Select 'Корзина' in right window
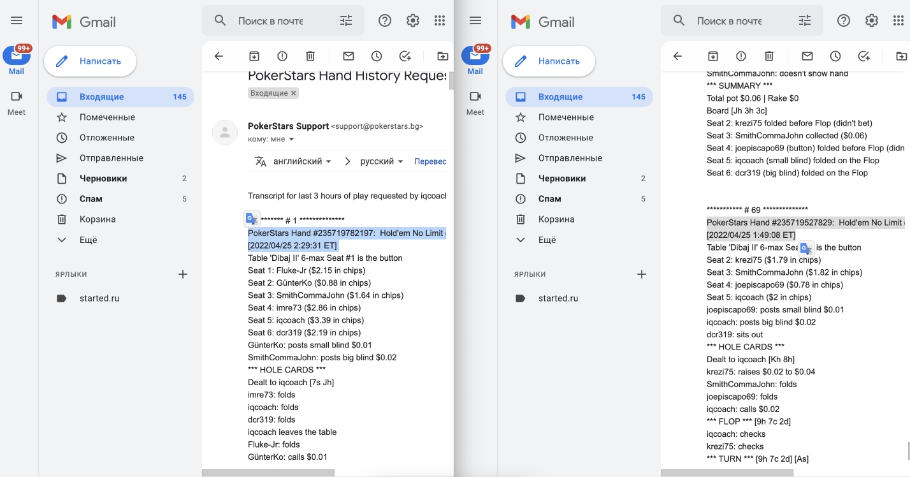Screen dimensions: 910x477 coord(579,219)
